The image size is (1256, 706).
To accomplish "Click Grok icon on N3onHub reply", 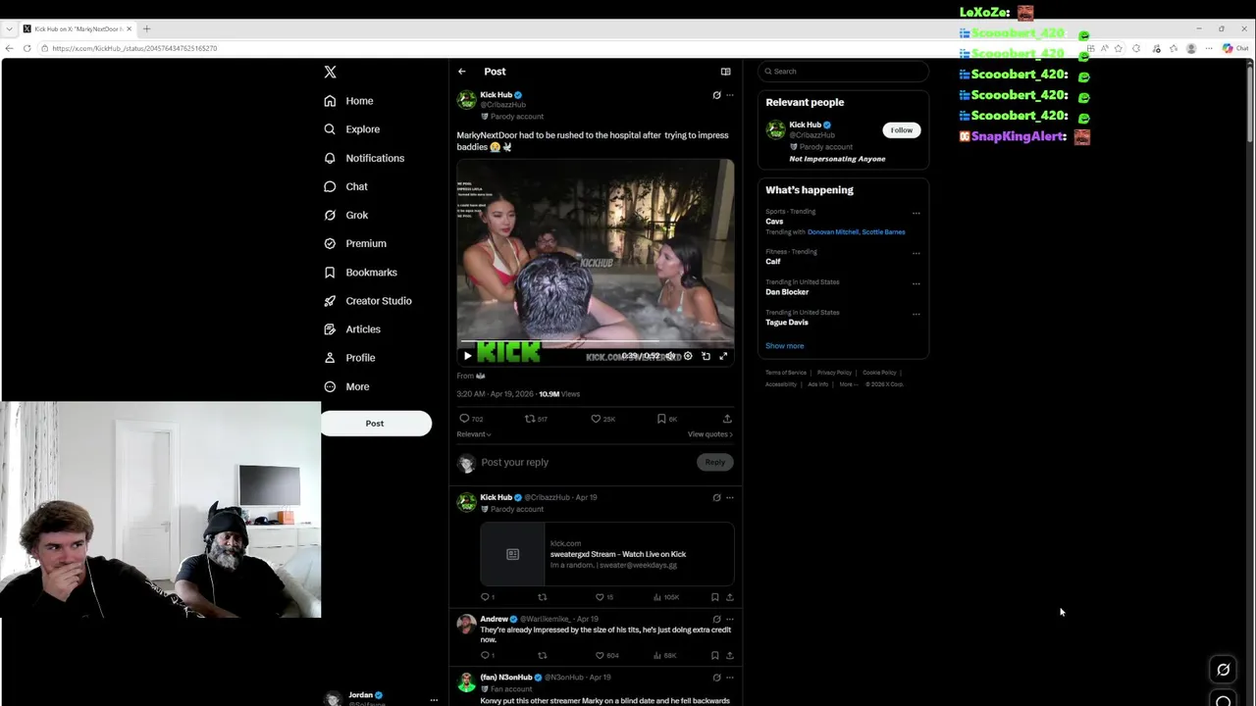I will click(716, 678).
